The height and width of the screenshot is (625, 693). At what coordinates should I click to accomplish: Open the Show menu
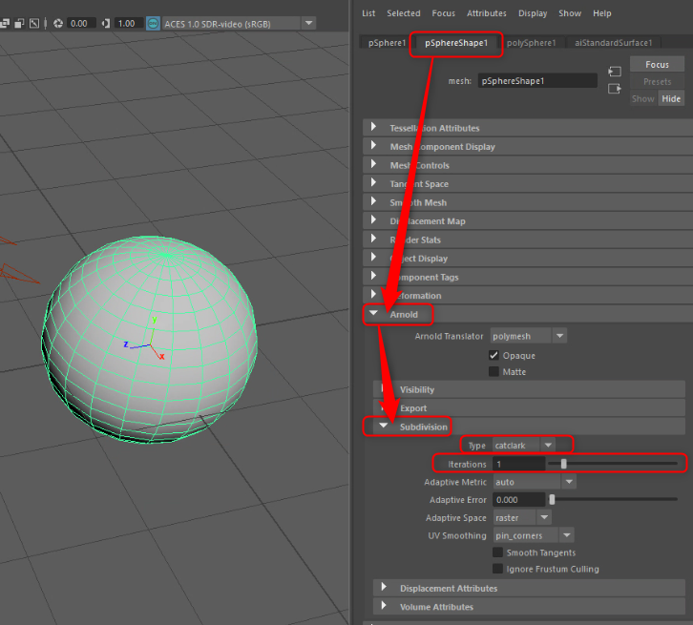(x=570, y=13)
